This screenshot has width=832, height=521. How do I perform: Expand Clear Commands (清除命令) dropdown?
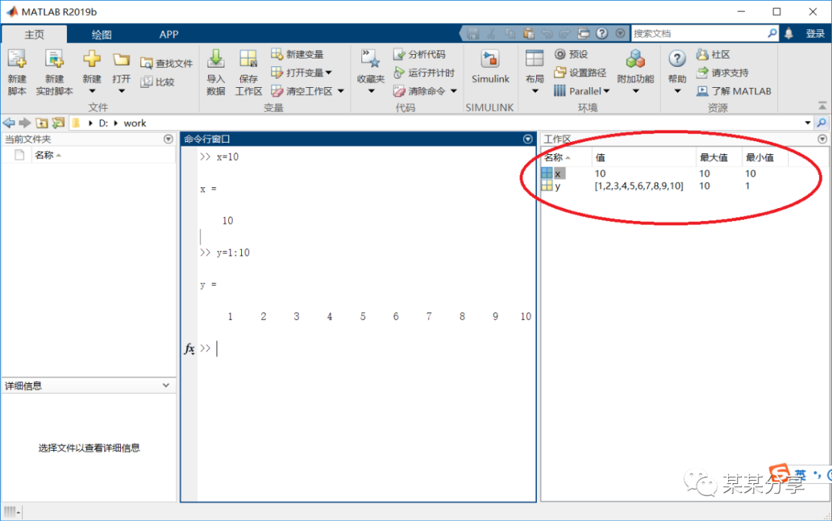click(x=454, y=92)
